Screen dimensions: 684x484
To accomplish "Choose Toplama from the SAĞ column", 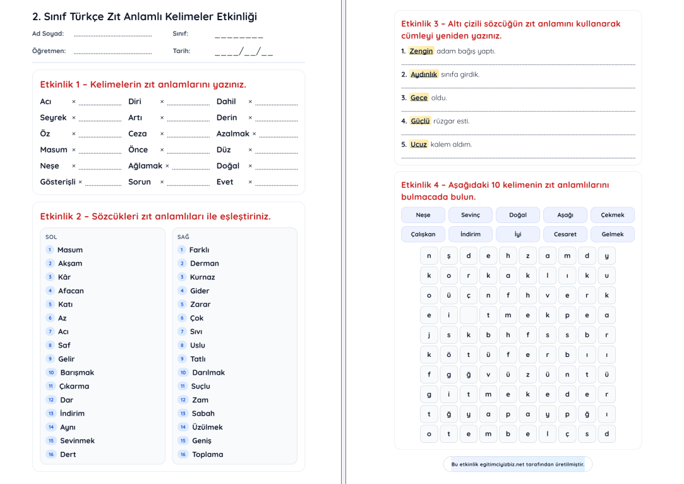I will click(x=207, y=454).
